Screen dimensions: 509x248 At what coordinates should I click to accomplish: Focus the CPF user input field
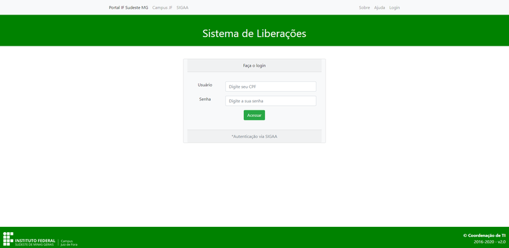(270, 87)
